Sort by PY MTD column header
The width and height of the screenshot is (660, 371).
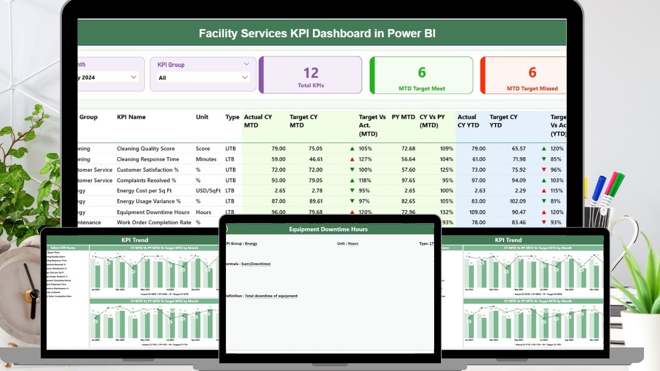403,117
